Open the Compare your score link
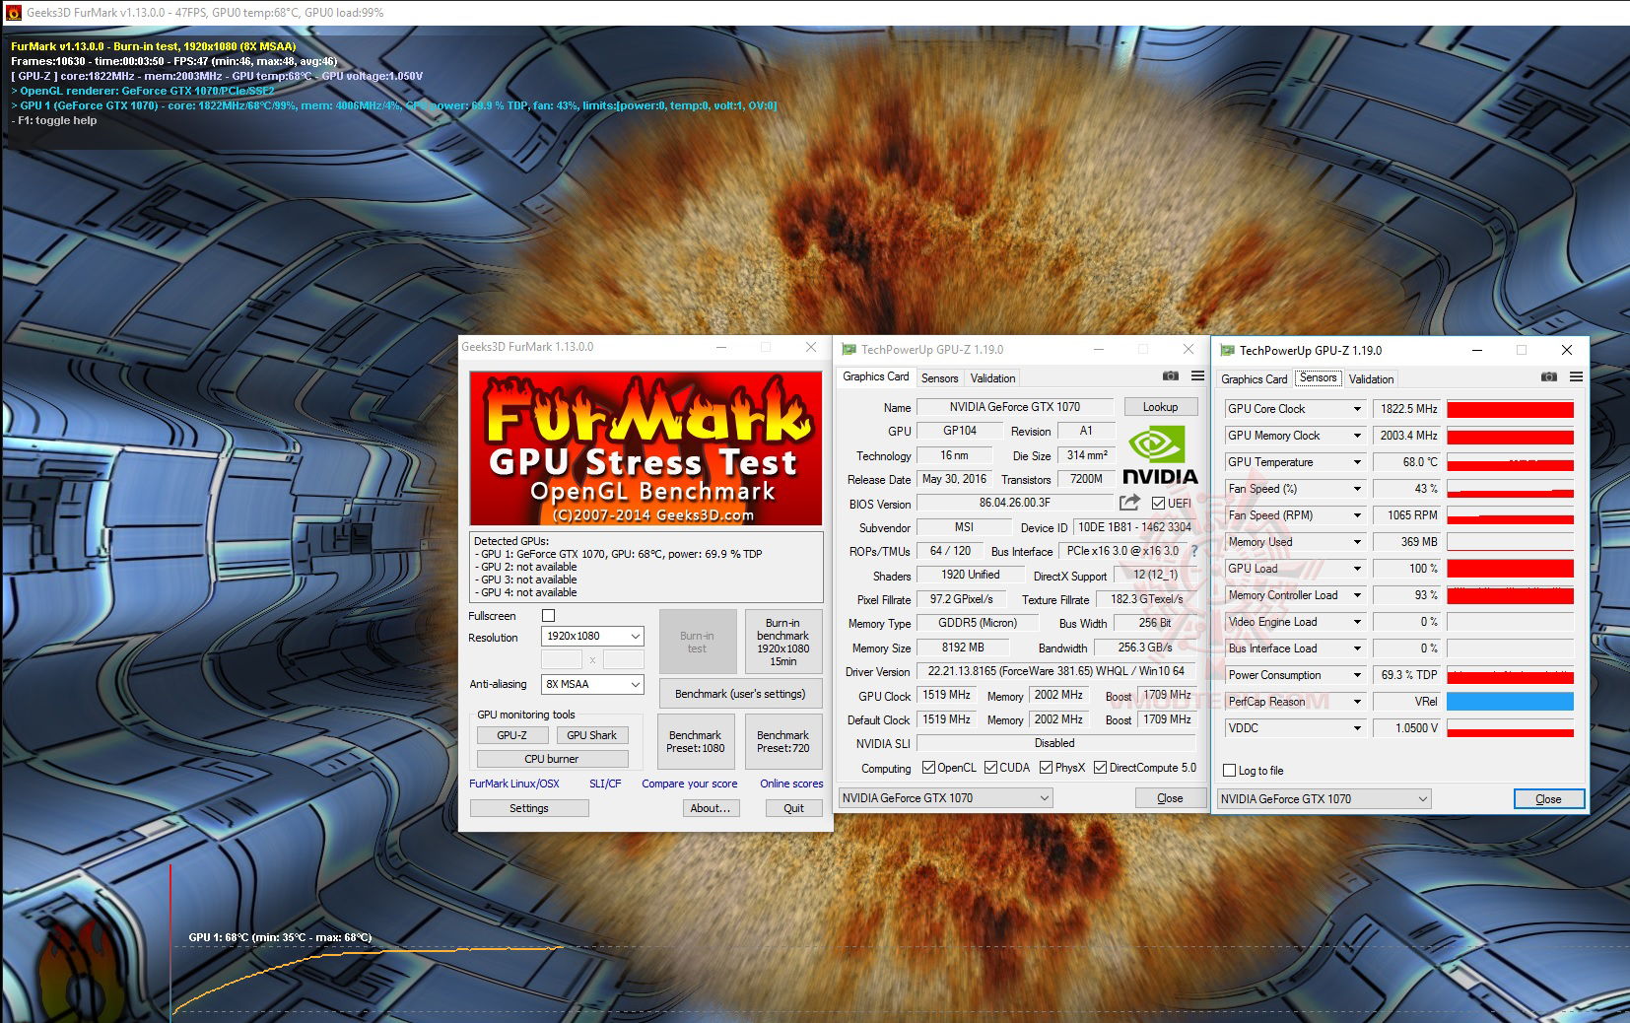 (690, 784)
